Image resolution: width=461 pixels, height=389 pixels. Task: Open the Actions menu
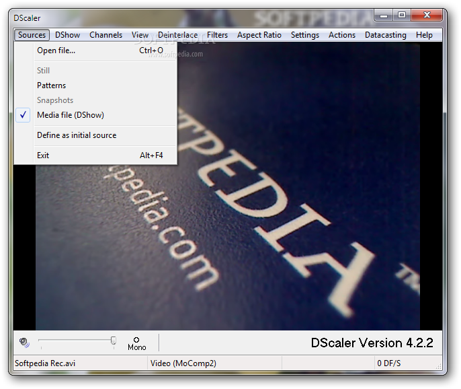[x=341, y=35]
